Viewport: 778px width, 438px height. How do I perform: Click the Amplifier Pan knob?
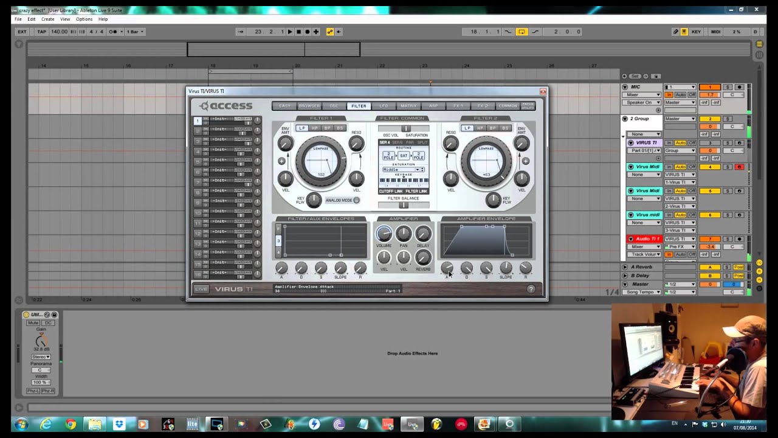[x=403, y=234]
